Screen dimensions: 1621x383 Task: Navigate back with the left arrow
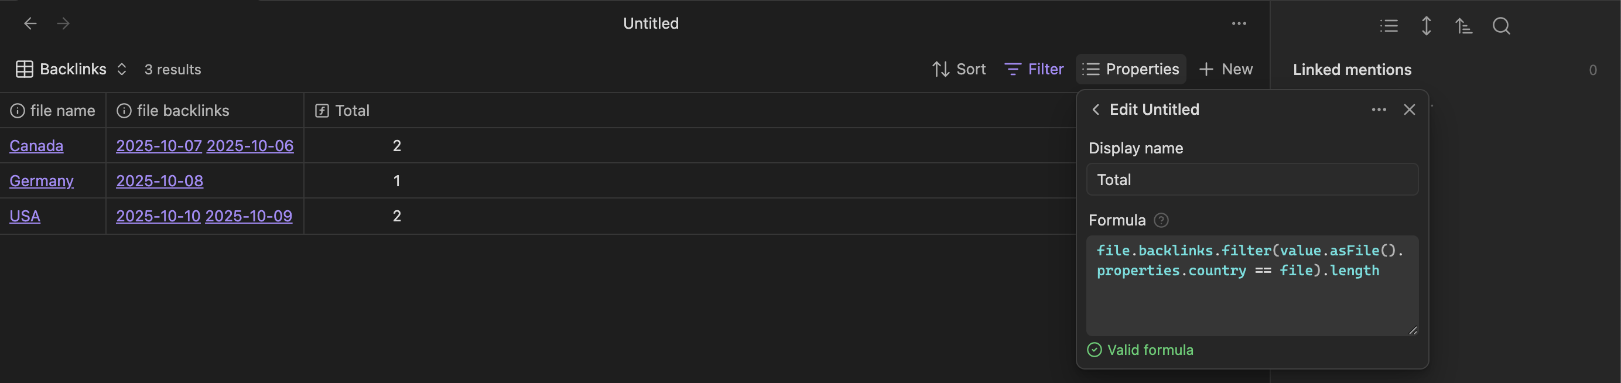[x=30, y=24]
